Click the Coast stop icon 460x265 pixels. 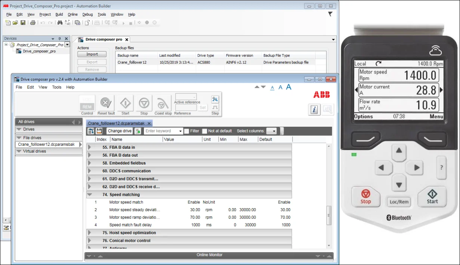[163, 103]
